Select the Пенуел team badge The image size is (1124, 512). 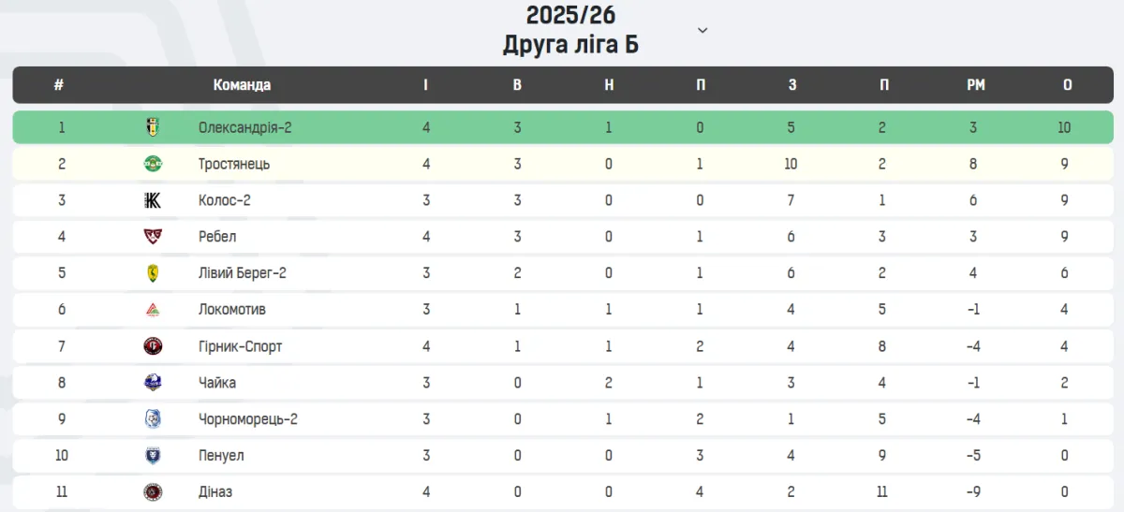point(153,456)
